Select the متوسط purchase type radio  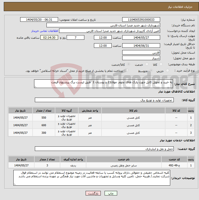[151, 70]
